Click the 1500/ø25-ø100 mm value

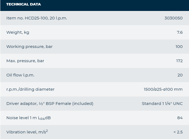[x=163, y=89]
